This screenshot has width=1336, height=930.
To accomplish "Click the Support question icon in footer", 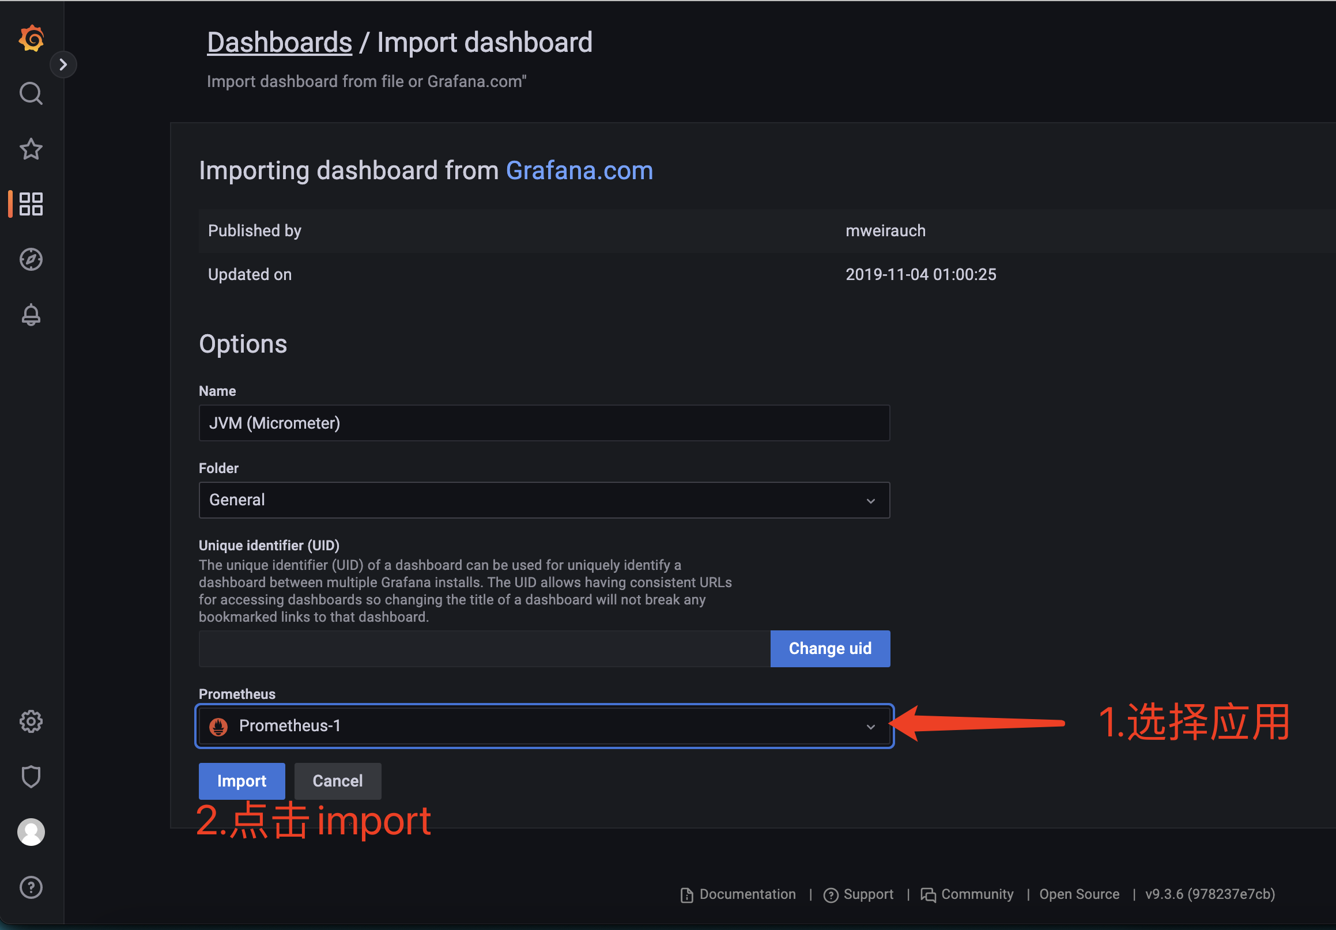I will pyautogui.click(x=831, y=895).
